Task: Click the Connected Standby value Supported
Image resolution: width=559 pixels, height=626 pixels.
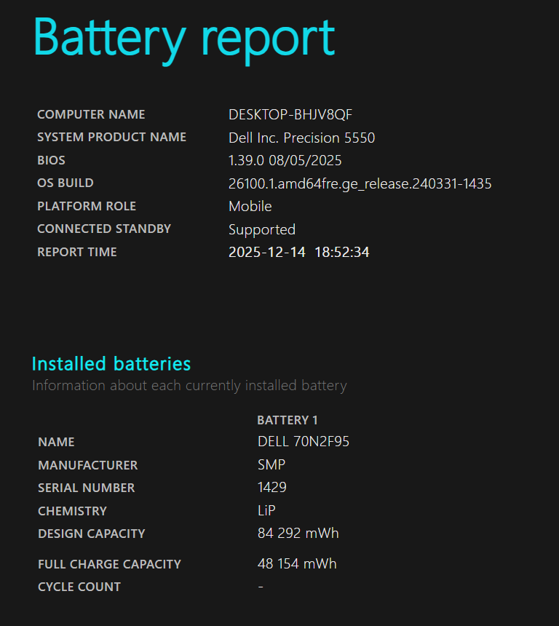Action: point(261,229)
